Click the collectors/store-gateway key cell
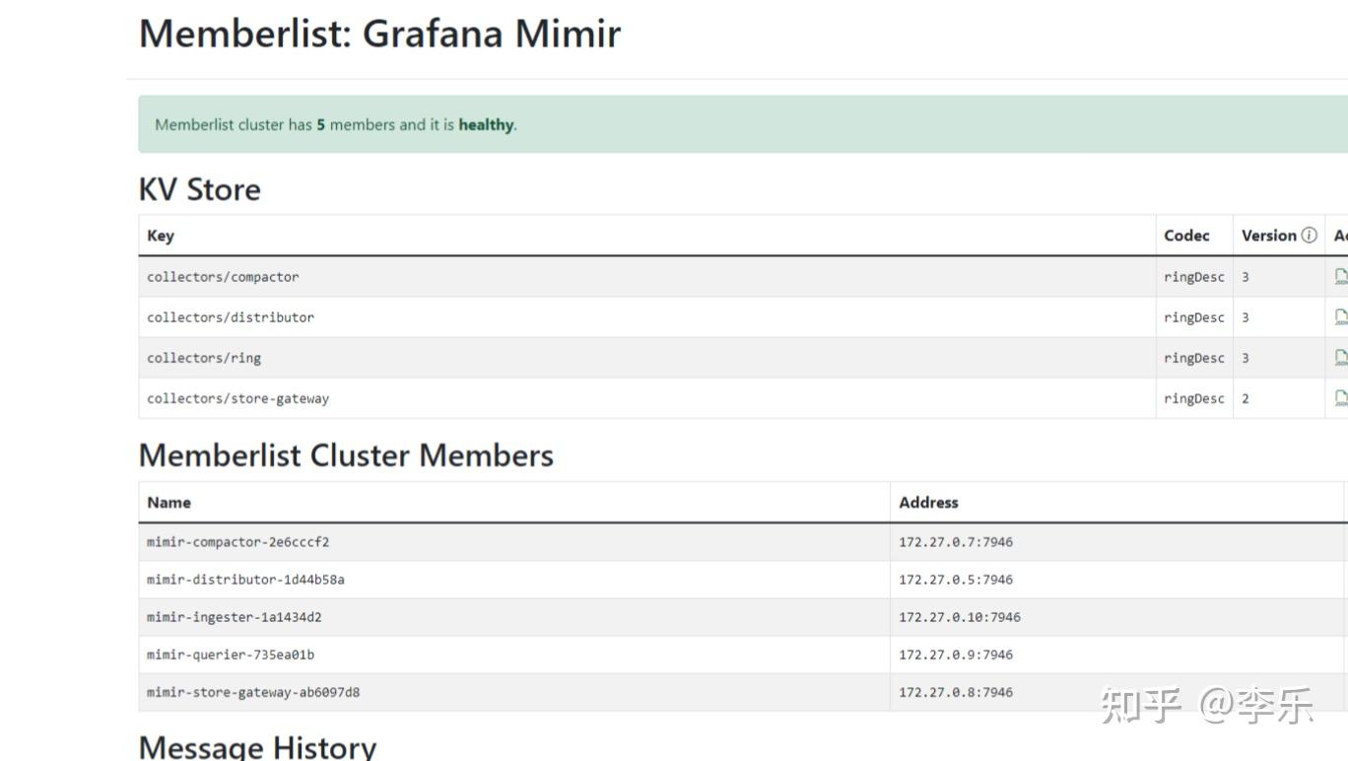The height and width of the screenshot is (761, 1348). (x=237, y=398)
